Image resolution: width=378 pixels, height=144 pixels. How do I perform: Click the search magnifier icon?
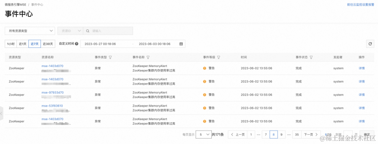point(87,31)
